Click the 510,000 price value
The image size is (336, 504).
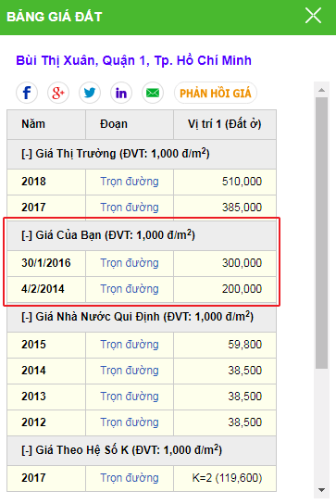coord(242,182)
